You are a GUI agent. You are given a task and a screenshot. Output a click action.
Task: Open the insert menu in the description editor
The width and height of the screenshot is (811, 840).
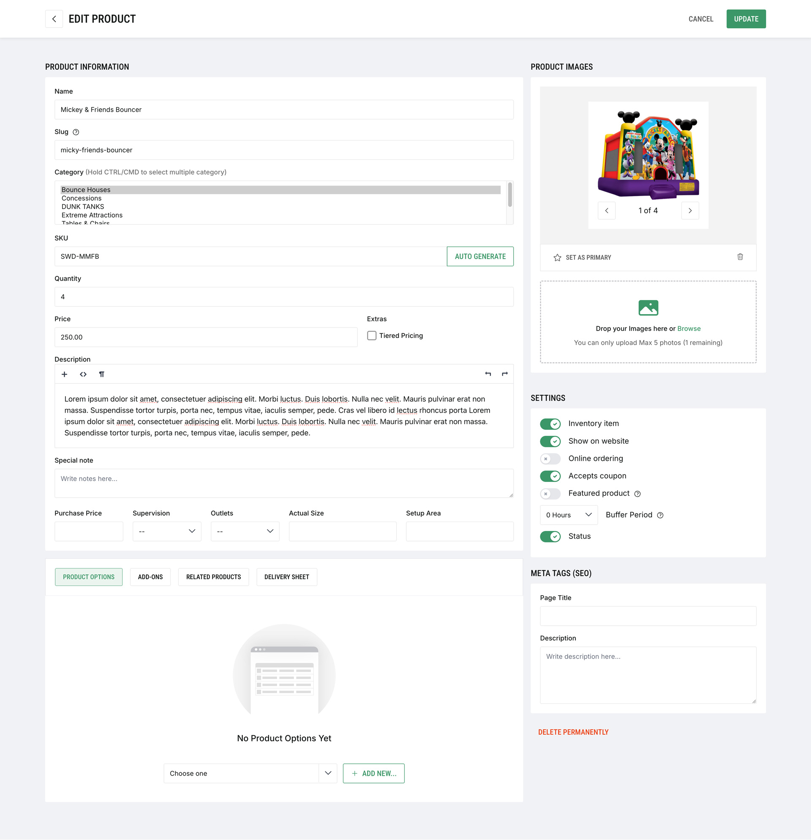65,374
